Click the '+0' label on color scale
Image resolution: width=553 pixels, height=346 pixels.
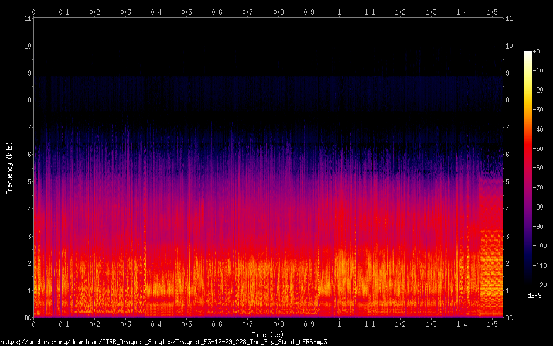537,52
